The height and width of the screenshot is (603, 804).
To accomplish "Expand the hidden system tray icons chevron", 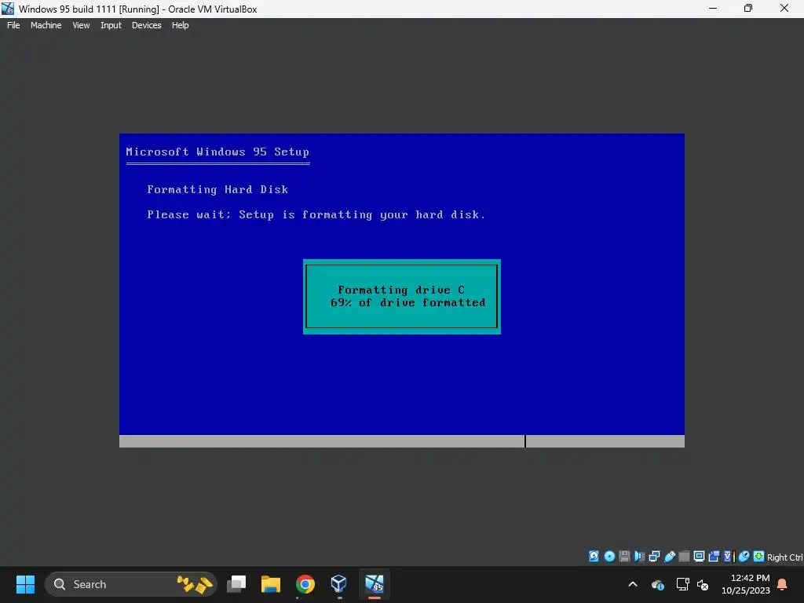I will tap(633, 584).
